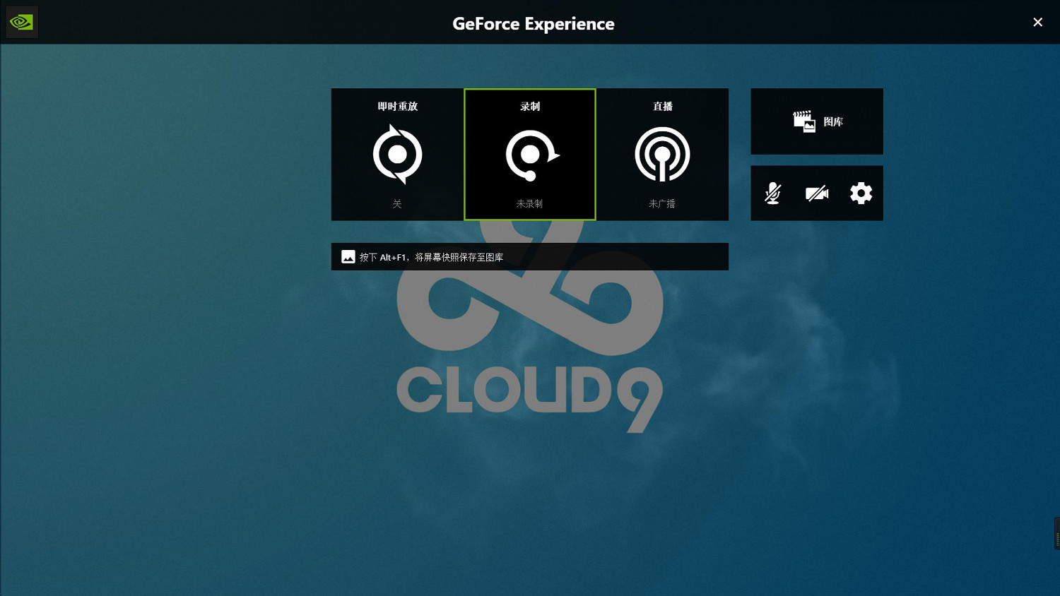Click the picture icon in screenshot hint bar

[348, 257]
